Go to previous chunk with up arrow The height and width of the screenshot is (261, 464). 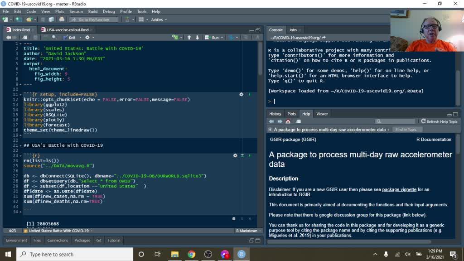[189, 38]
